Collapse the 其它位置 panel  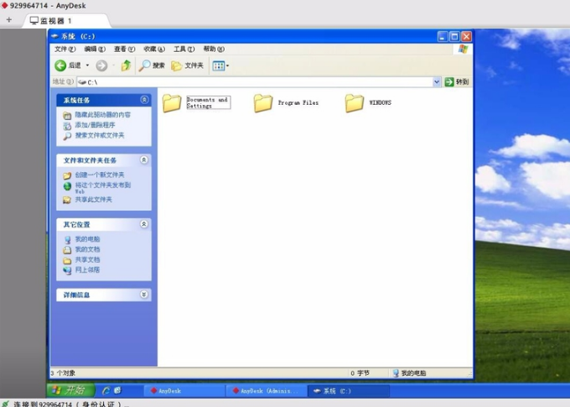(144, 224)
